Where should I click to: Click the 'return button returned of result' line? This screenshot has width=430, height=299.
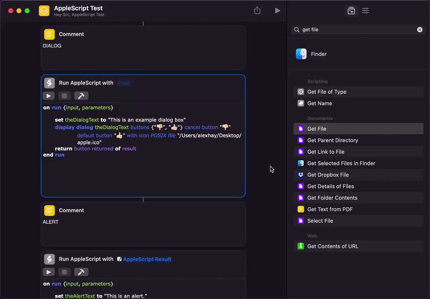coord(95,149)
